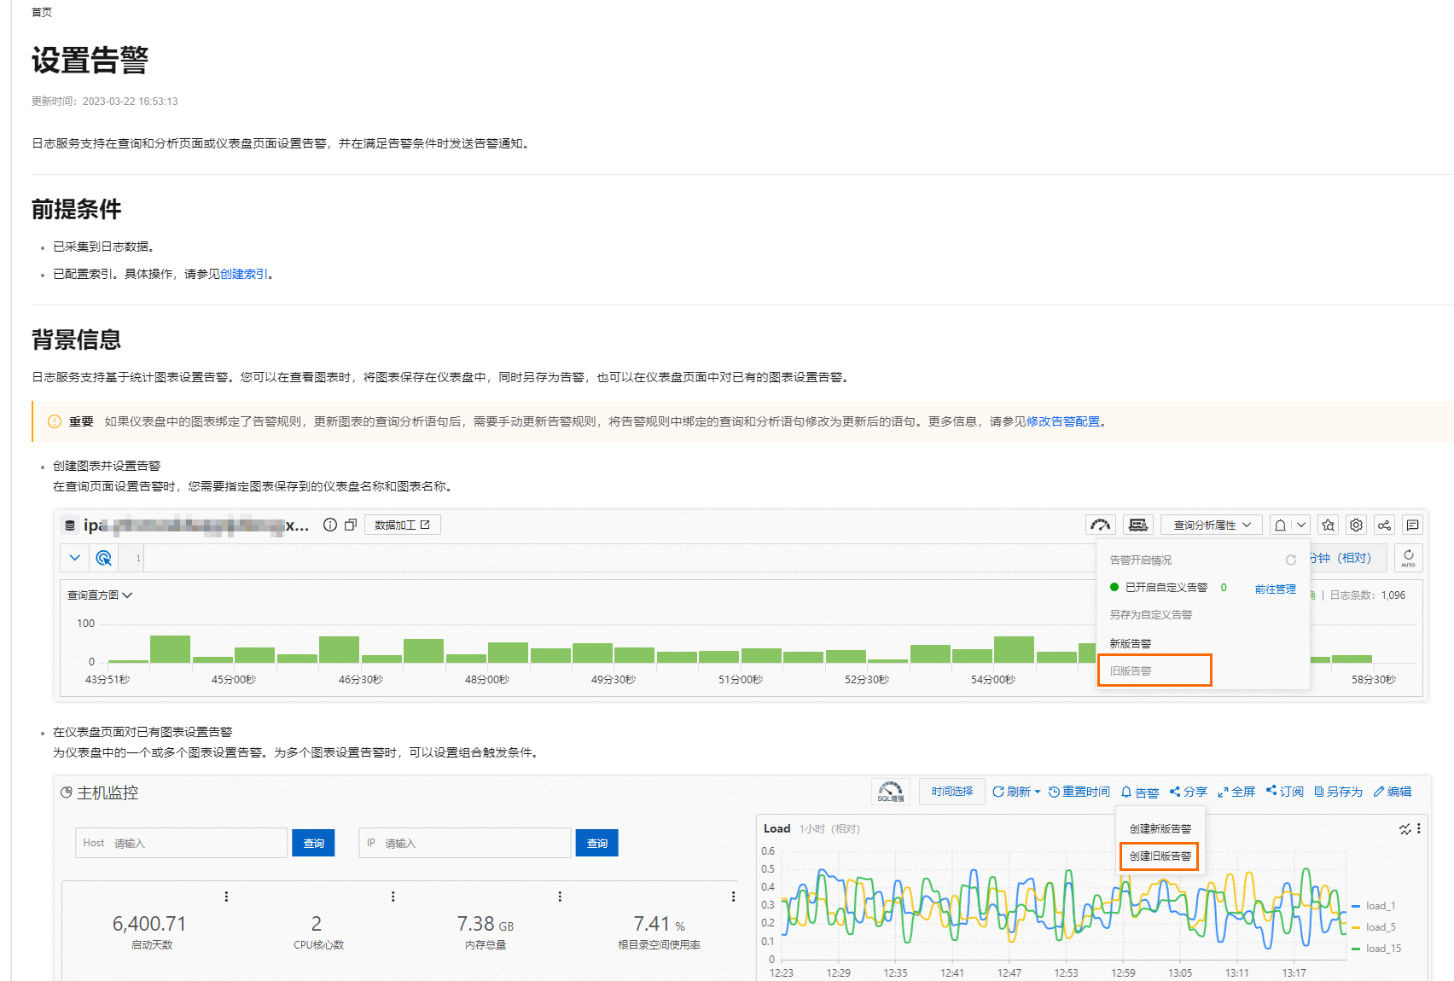1454x981 pixels.
Task: Click 分享 in dashboard toolbar
Action: (1189, 792)
